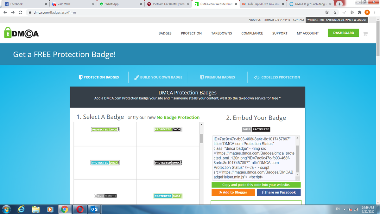Click the EN language indicator
Image resolution: width=380 pixels, height=214 pixels.
pos(338,209)
